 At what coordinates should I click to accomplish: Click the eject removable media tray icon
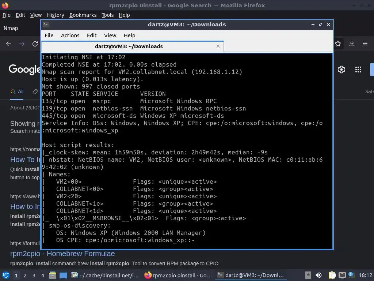pos(308,275)
